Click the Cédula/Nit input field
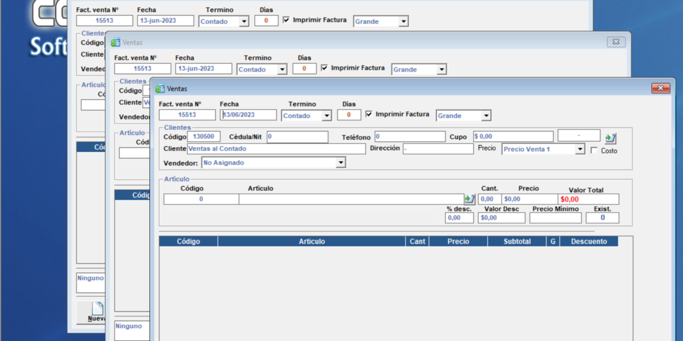683x341 pixels. pos(297,137)
